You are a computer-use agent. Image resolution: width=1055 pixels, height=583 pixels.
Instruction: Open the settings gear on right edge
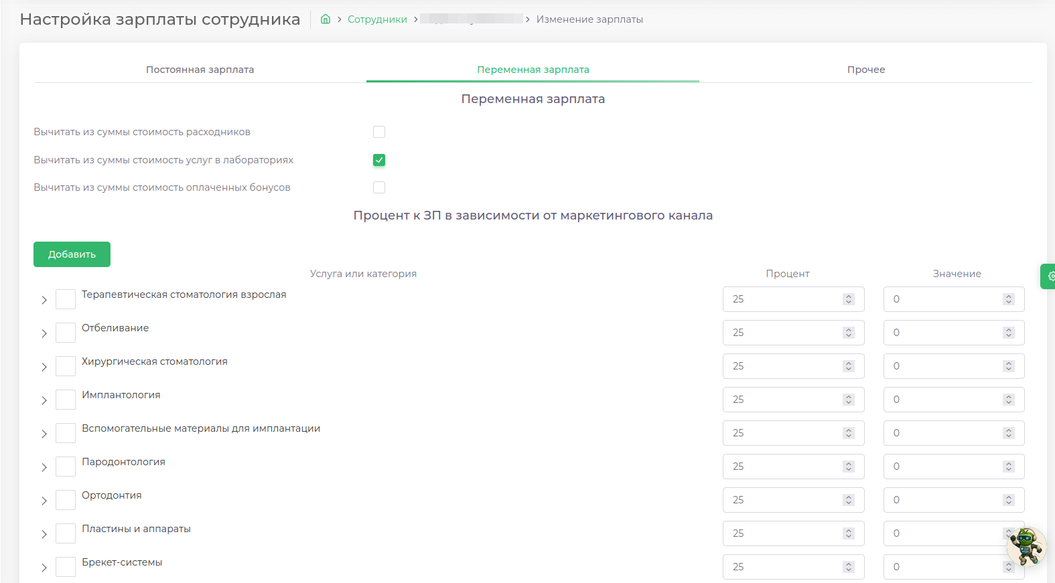[1050, 276]
